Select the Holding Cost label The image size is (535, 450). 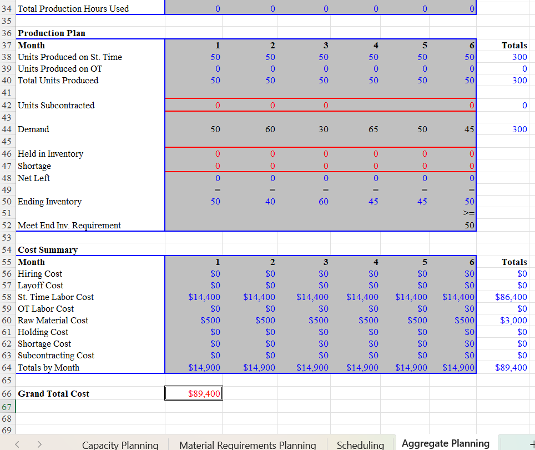(43, 332)
